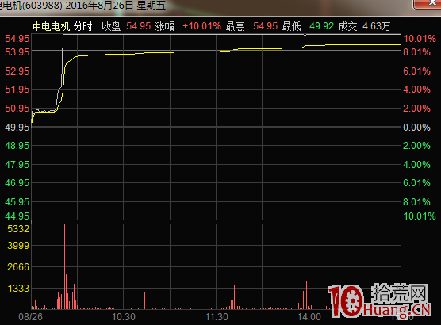Click the red 6.01% axis label
The height and width of the screenshot is (325, 441).
click(x=417, y=71)
